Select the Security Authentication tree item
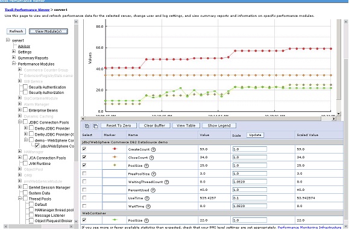 click(47, 87)
